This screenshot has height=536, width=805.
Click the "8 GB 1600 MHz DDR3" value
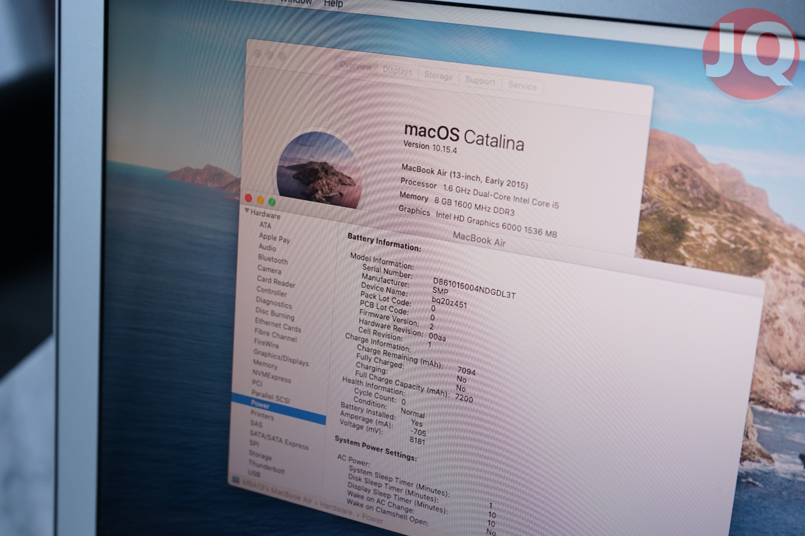point(474,206)
